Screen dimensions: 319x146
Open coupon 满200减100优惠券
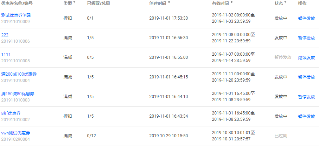click(19, 74)
